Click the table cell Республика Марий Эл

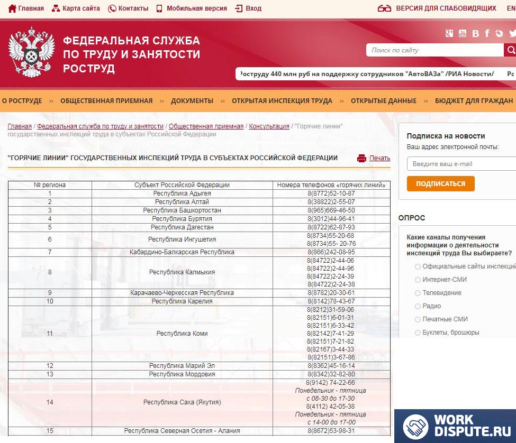click(x=182, y=366)
